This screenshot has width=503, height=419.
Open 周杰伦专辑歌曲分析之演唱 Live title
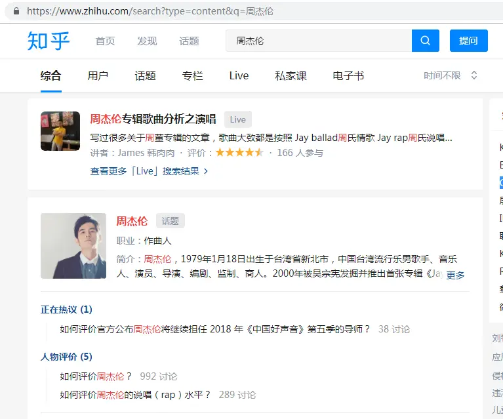click(153, 119)
